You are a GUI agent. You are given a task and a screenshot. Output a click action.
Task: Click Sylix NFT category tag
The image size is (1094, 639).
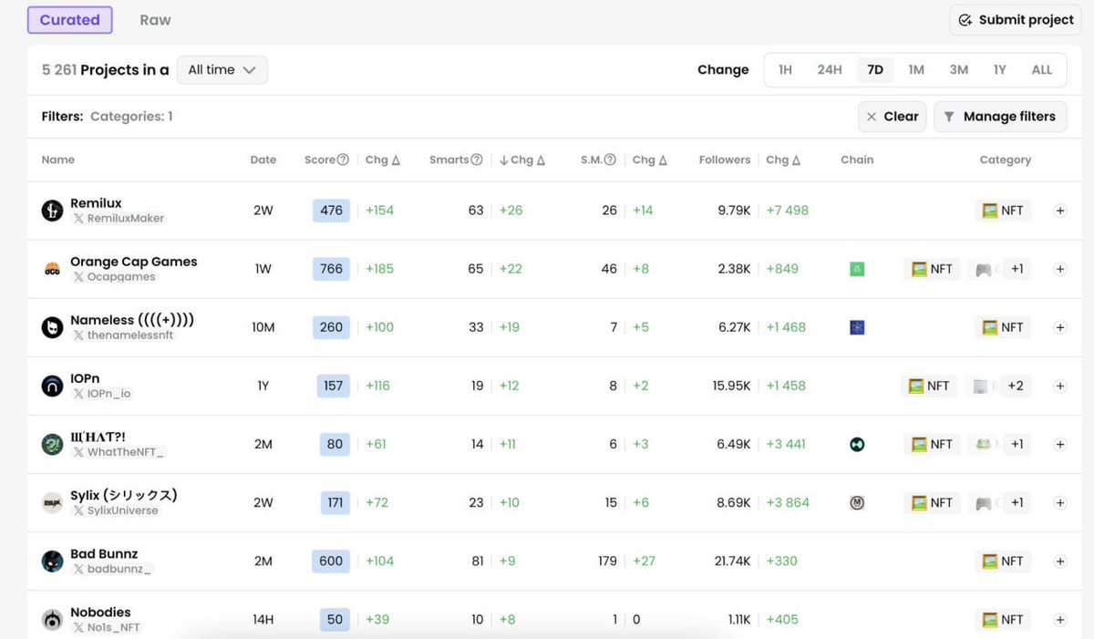tap(932, 502)
